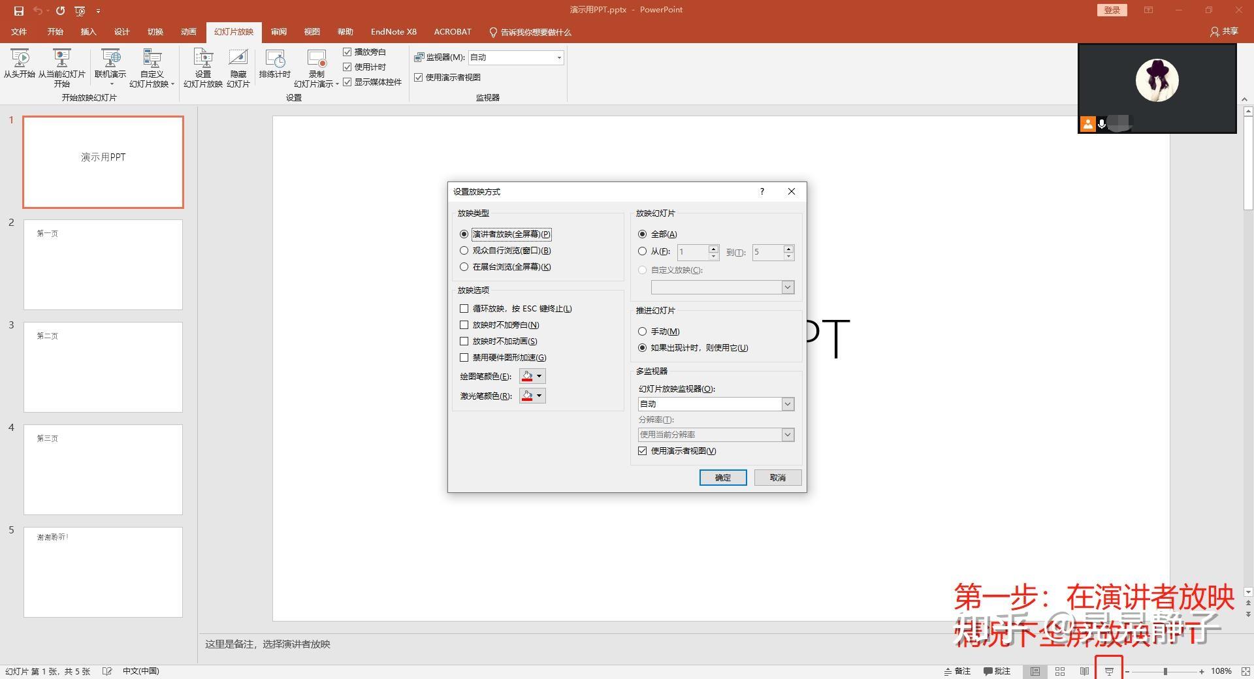Click 取消 button in dialog
The height and width of the screenshot is (679, 1254).
[777, 477]
